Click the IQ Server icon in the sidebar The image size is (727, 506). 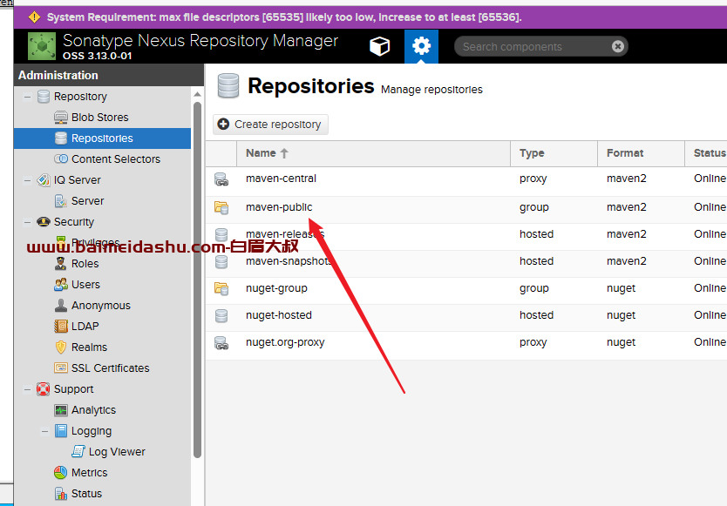pos(44,179)
